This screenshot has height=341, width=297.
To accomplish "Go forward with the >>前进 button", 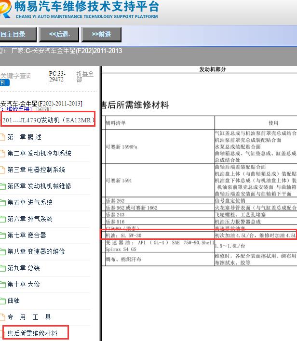I will [101, 34].
